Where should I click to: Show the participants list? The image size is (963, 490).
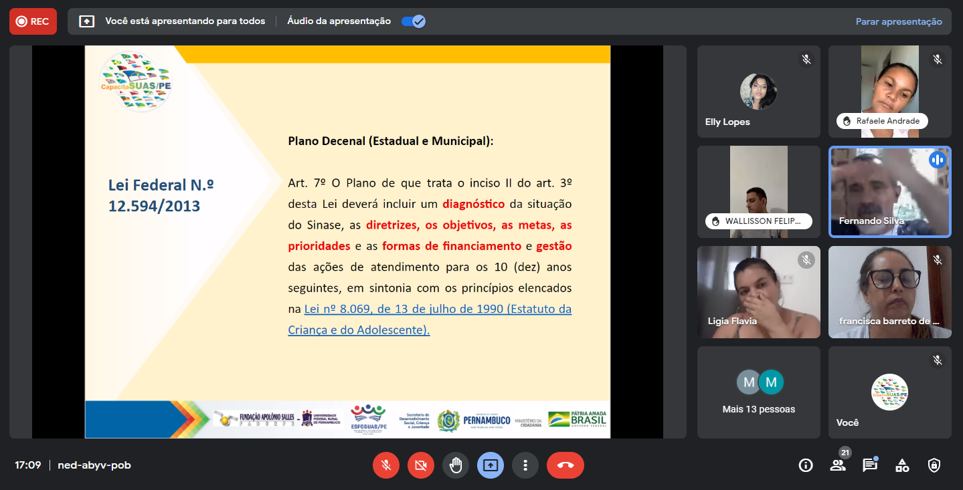click(x=837, y=465)
